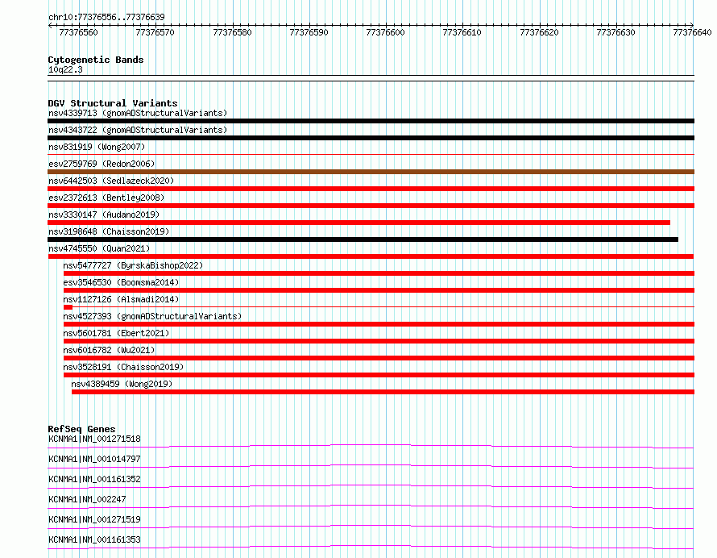Click ruler position 77376590
This screenshot has height=558, width=717.
[309, 32]
